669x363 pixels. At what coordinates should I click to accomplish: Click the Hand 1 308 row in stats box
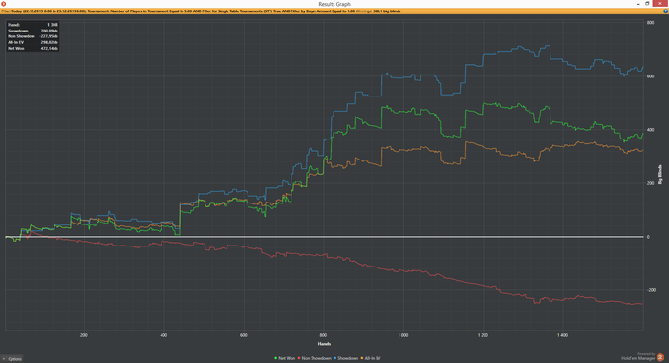[x=32, y=25]
